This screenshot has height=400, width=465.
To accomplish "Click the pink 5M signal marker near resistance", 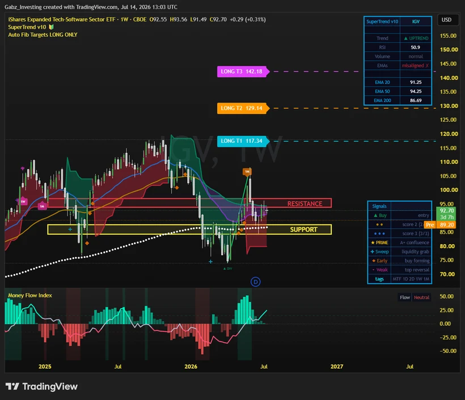I will pyautogui.click(x=42, y=206).
